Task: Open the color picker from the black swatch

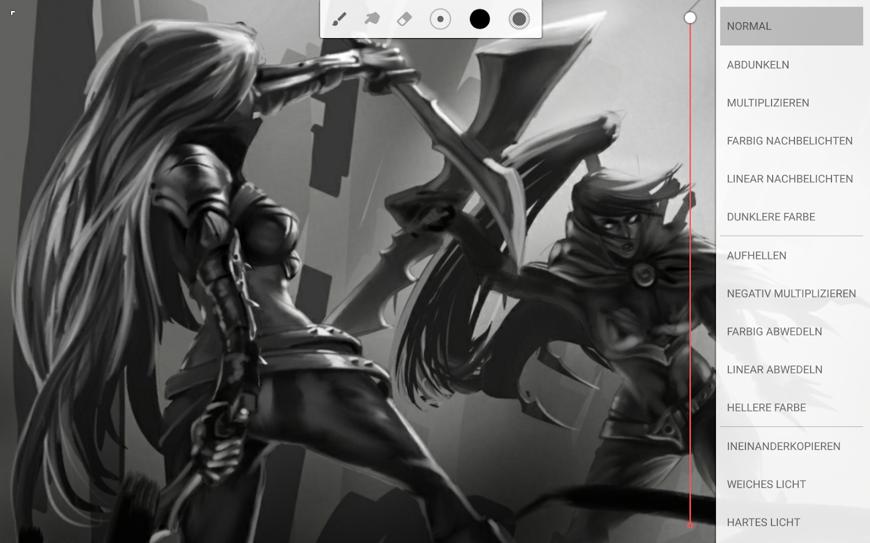Action: click(480, 19)
